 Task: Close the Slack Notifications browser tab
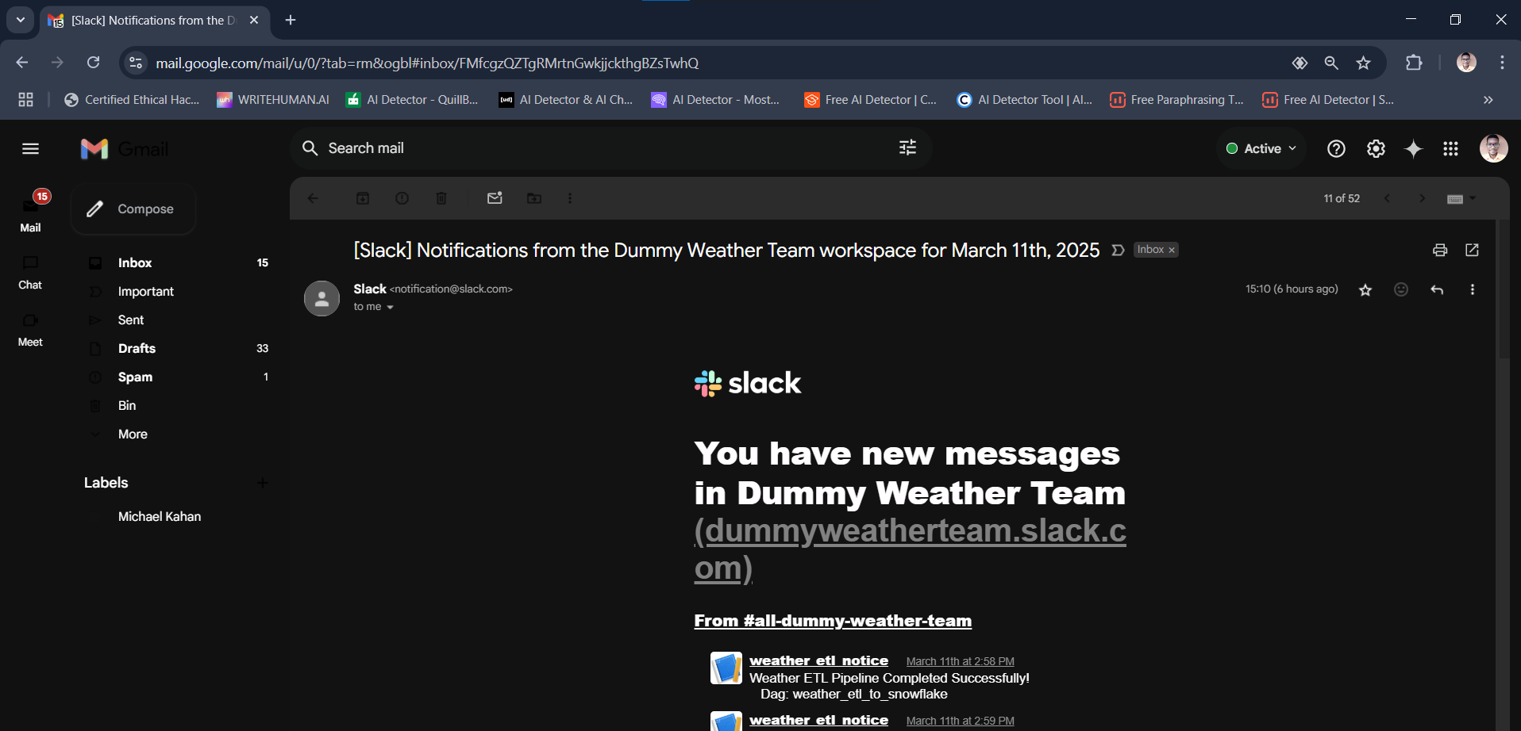tap(254, 20)
